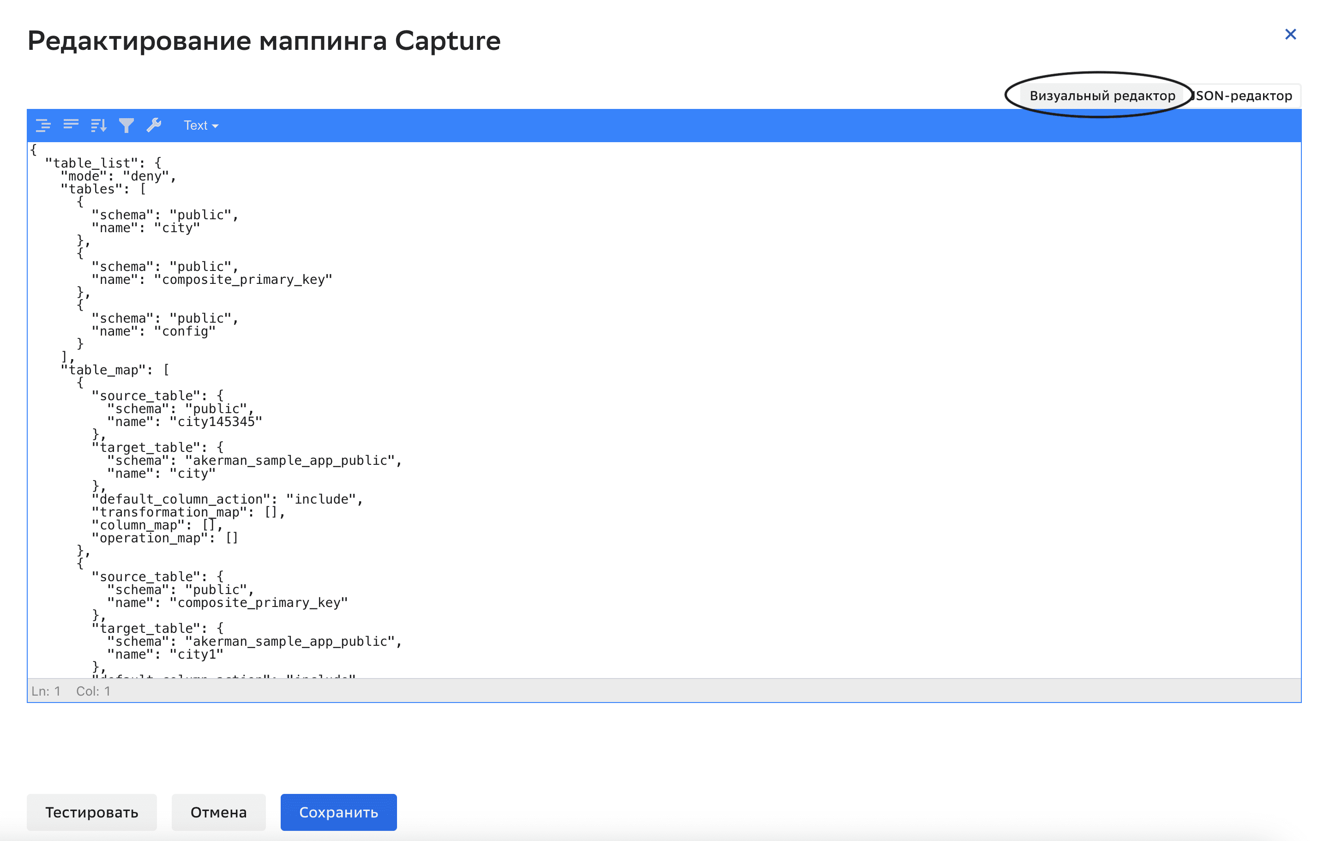
Task: Click the sort contents icon
Action: click(98, 126)
